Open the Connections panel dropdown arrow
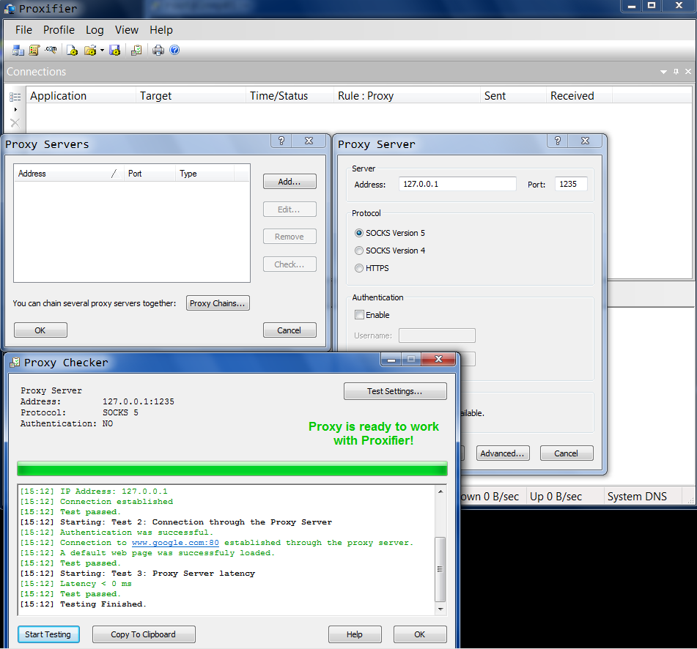697x649 pixels. [x=664, y=72]
